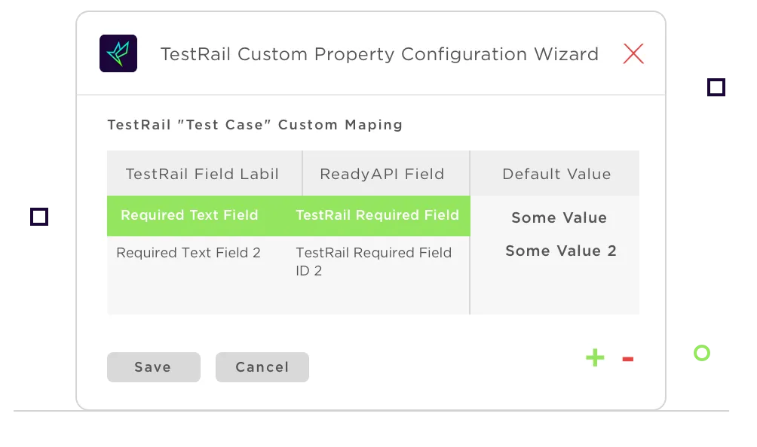Click the TestRail Required Field ID 2 cell
Screen dimensions: 757x447
374,261
